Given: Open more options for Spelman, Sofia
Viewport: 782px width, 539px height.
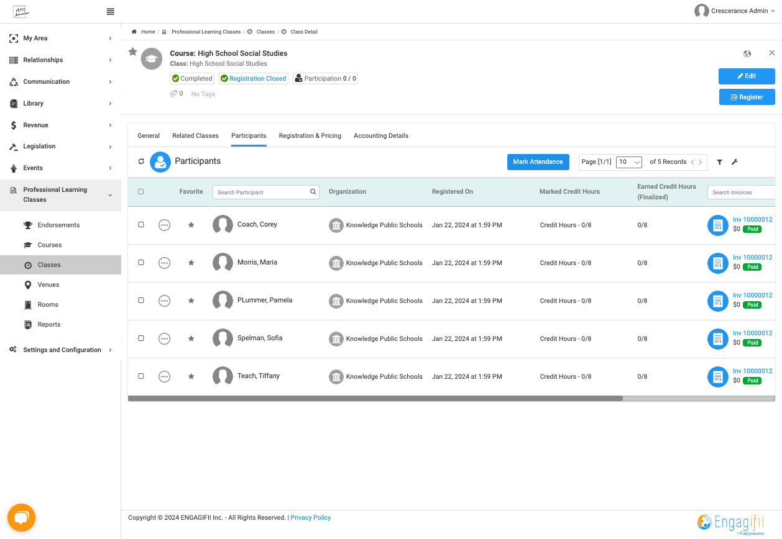Looking at the screenshot, I should coord(164,338).
